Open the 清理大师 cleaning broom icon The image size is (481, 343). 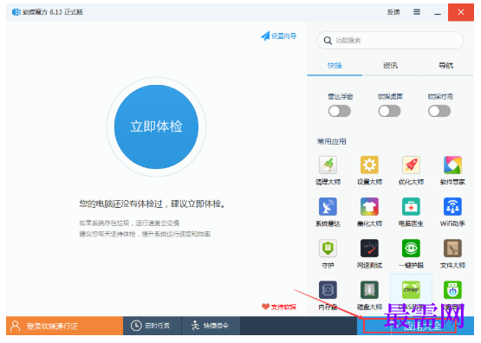click(x=328, y=165)
